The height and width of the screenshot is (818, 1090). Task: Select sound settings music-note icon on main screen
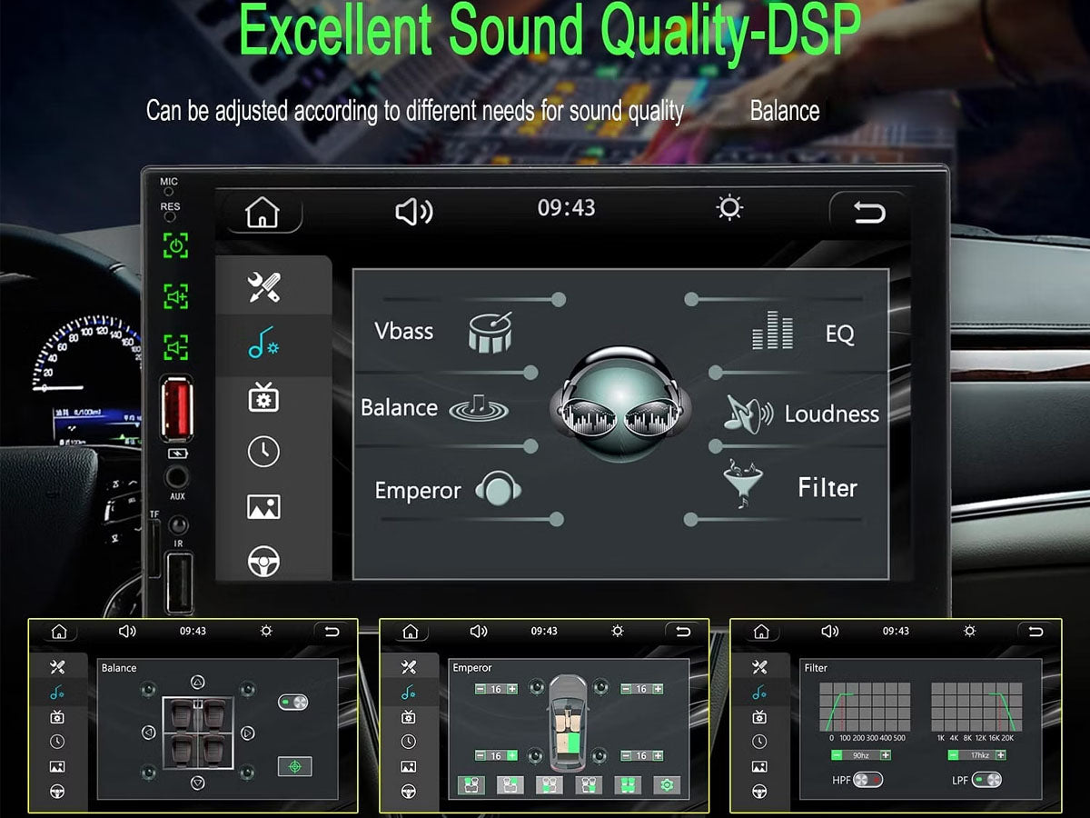264,344
